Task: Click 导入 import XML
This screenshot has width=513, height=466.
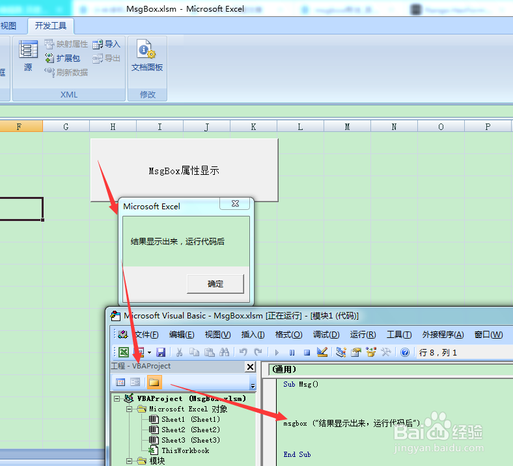Action: 106,44
